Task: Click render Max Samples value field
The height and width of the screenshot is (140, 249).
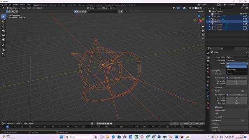Action: [237, 98]
